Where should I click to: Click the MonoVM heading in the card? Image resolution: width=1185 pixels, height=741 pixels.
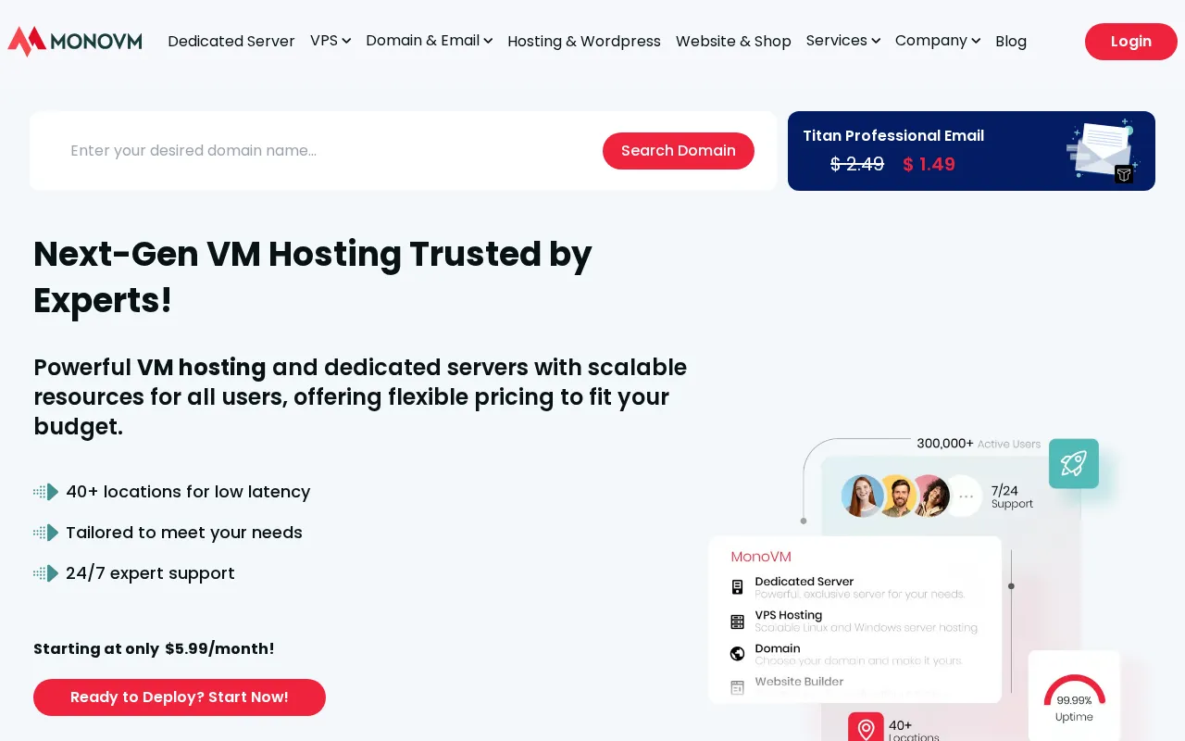(761, 557)
